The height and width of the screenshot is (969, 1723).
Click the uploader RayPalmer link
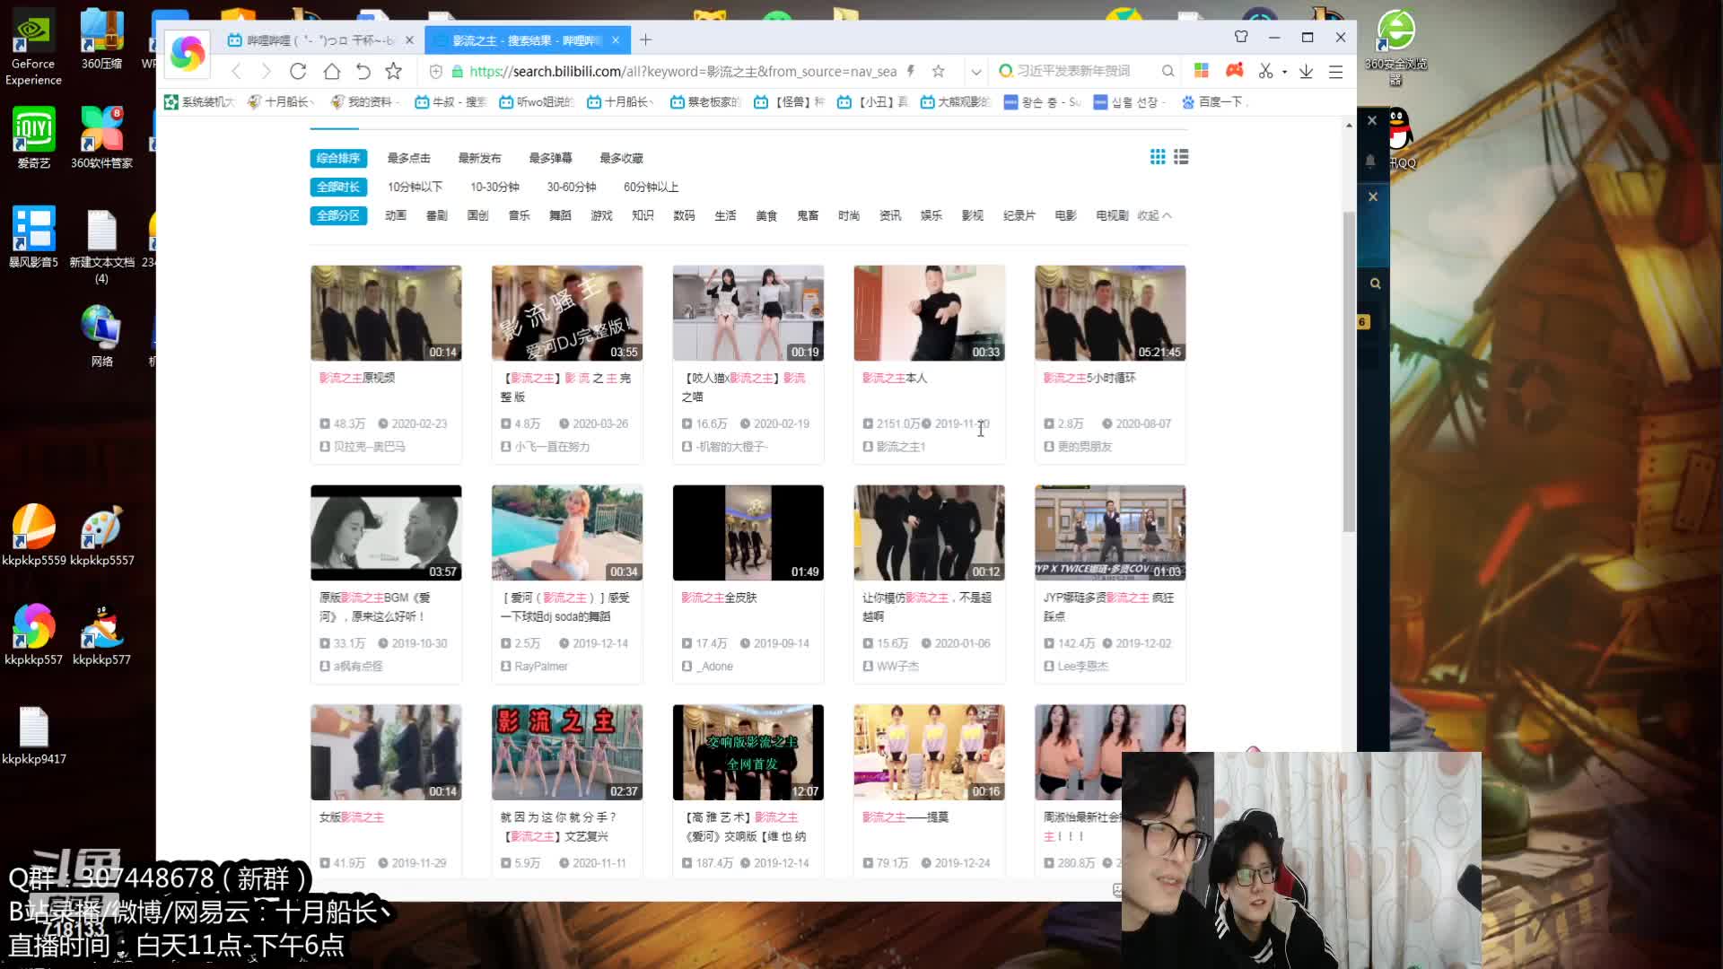(542, 666)
